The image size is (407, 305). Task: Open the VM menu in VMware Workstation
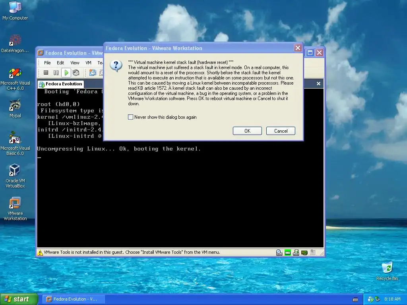coord(88,63)
